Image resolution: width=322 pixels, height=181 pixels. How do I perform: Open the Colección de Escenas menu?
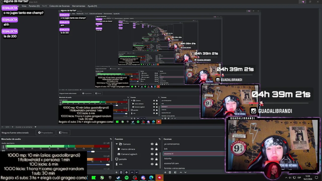pos(59,6)
